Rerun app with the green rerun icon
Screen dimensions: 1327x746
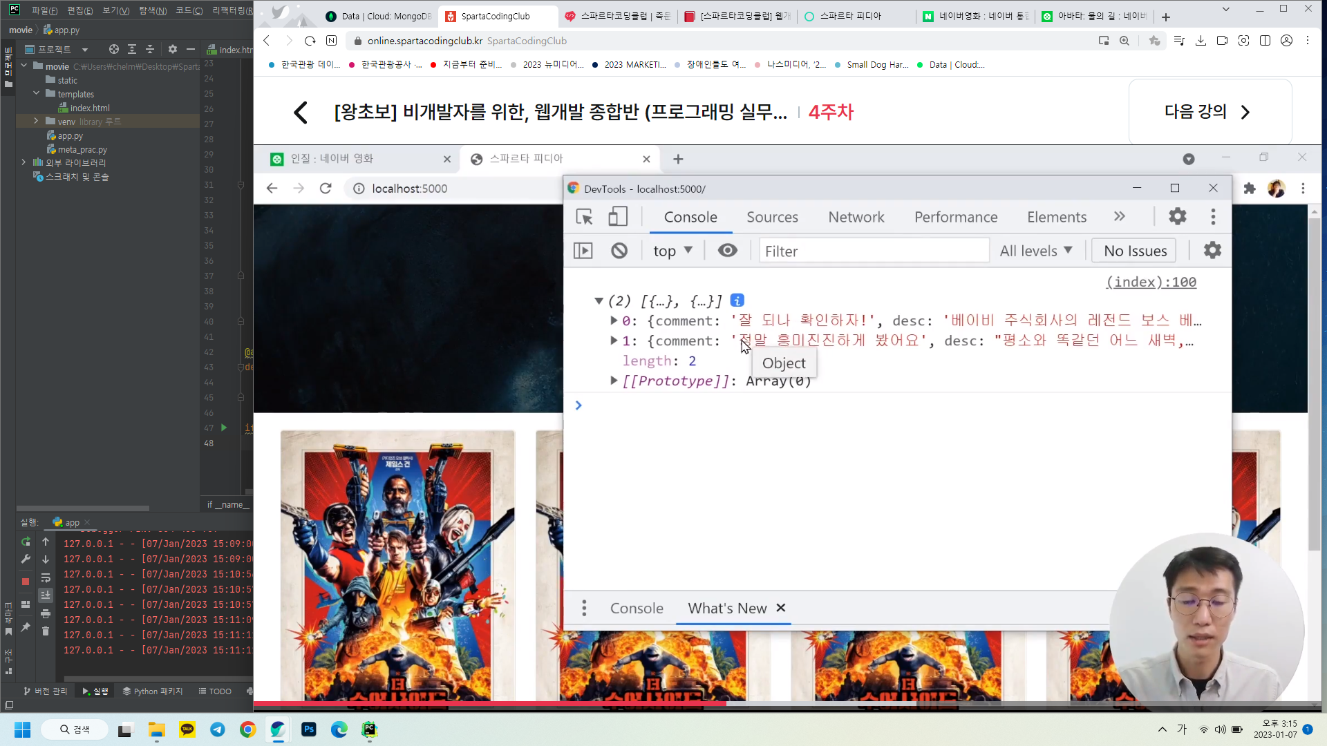(26, 542)
